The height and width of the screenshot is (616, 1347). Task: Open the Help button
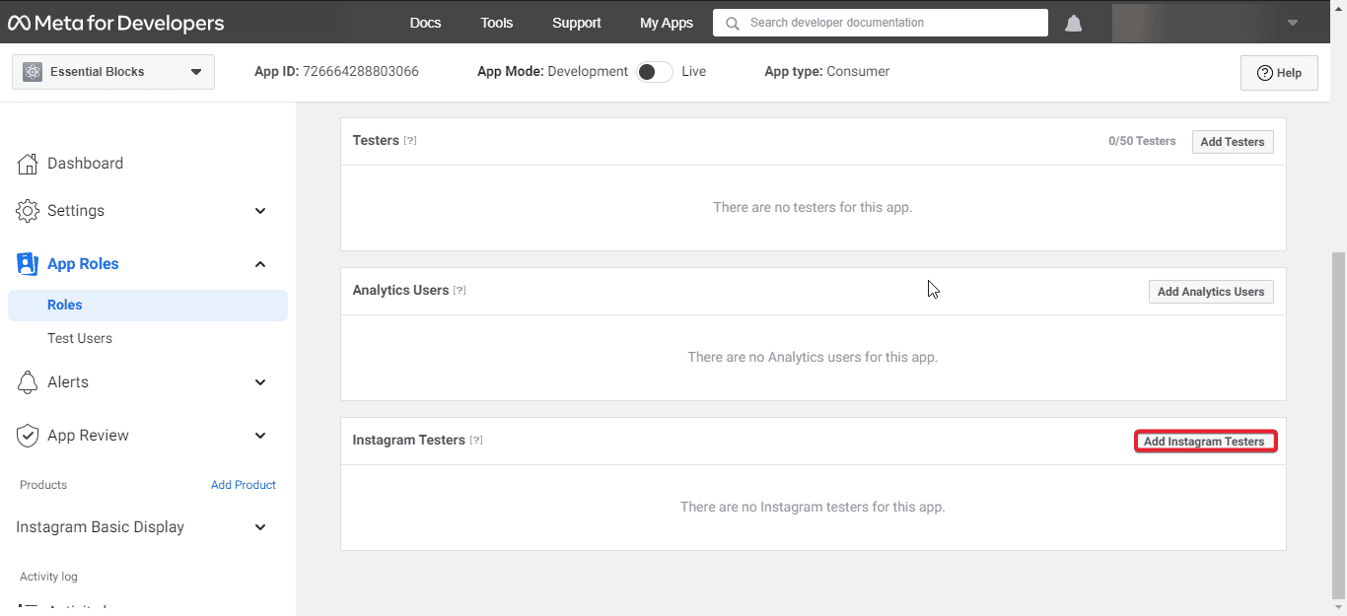(1279, 73)
